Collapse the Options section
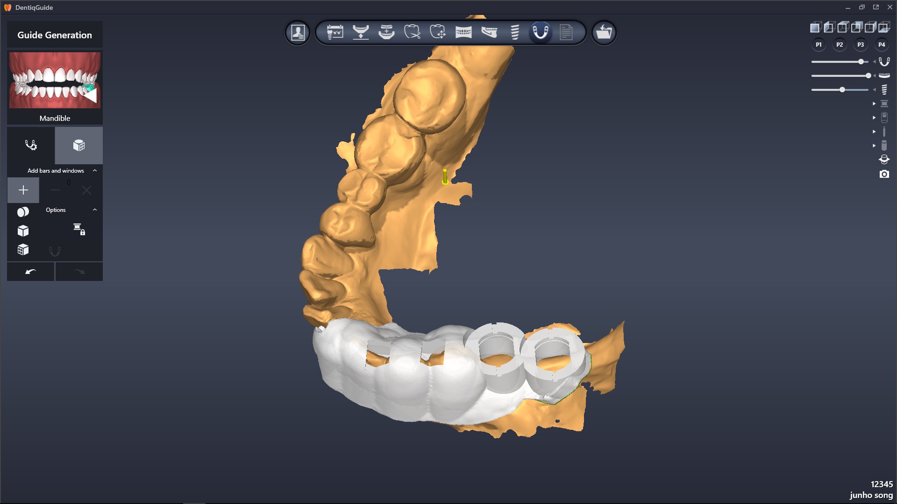 (95, 210)
